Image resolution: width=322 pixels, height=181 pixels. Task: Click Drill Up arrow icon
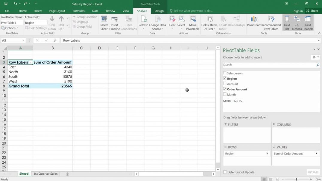pos(61,19)
